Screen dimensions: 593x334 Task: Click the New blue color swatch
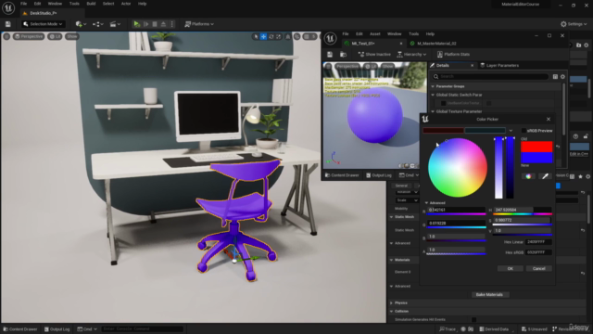pyautogui.click(x=536, y=158)
